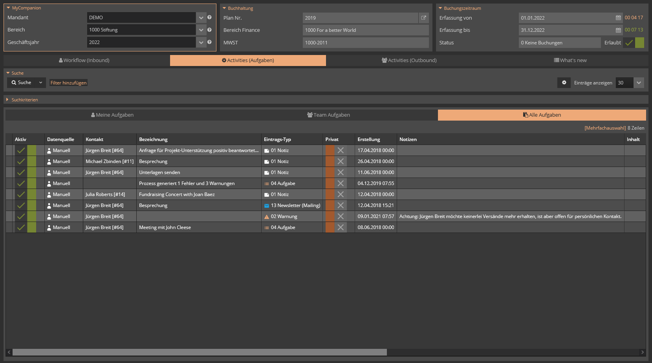Toggle Aktiv checkmark for Michael Zbinden row

[21, 161]
